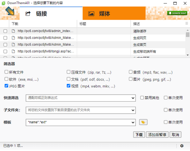
Task: Click the media tab picture icon
Action: coord(91,14)
